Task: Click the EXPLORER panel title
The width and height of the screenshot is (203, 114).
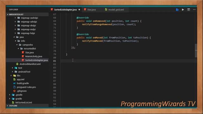Action: [x=14, y=9]
